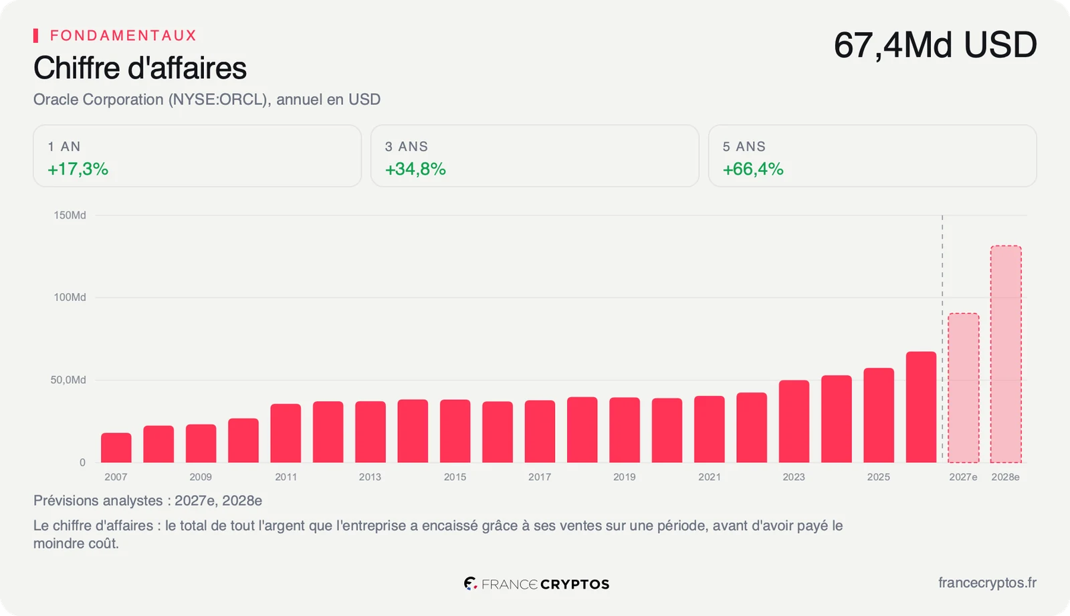The width and height of the screenshot is (1070, 616).
Task: Click the 2015 axis label
Action: (455, 477)
